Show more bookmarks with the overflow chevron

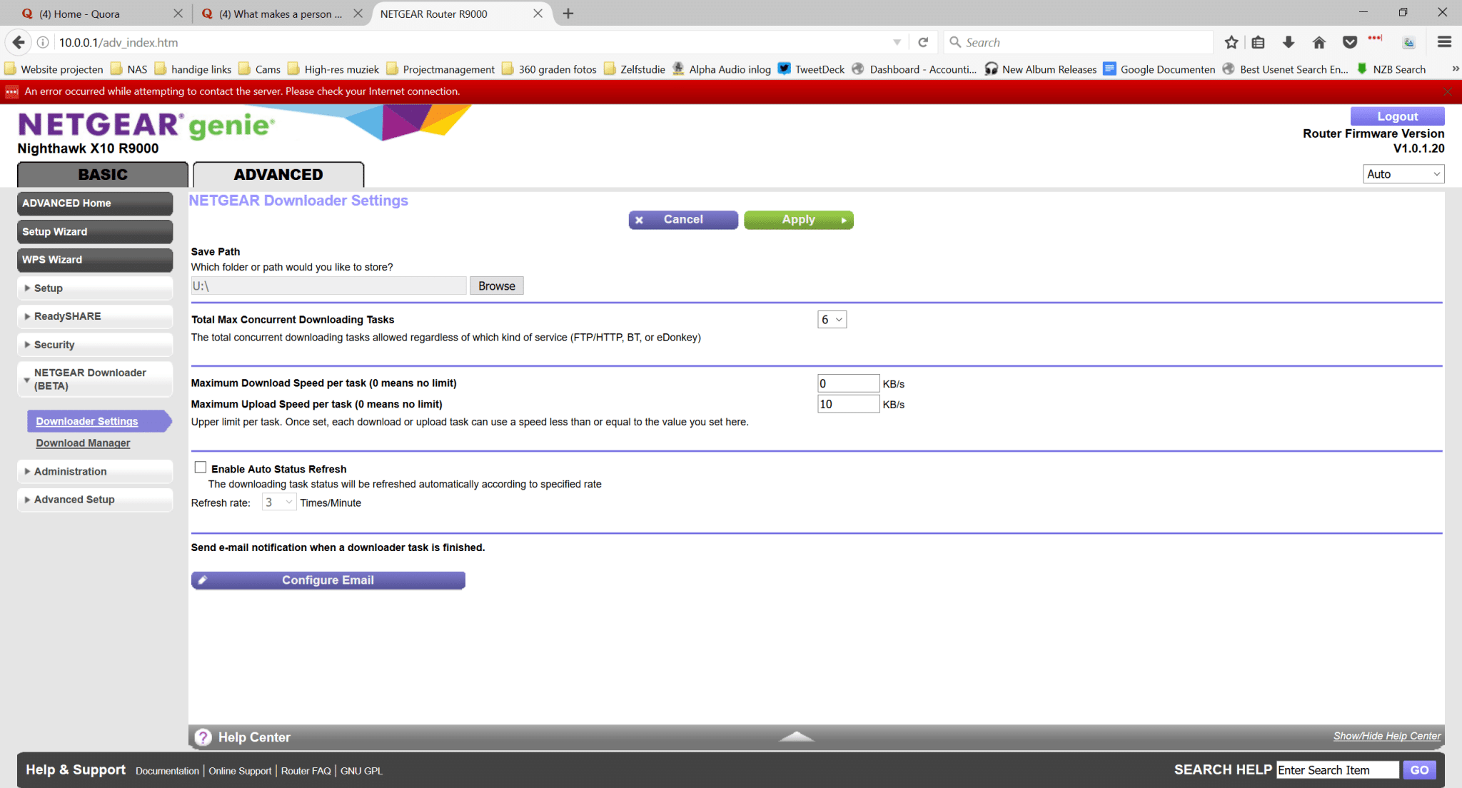1455,69
